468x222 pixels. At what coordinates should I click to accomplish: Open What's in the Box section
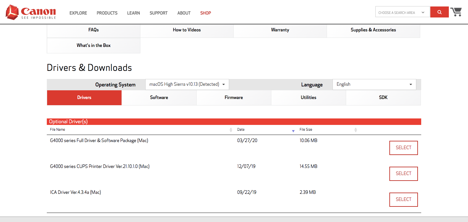pyautogui.click(x=94, y=46)
